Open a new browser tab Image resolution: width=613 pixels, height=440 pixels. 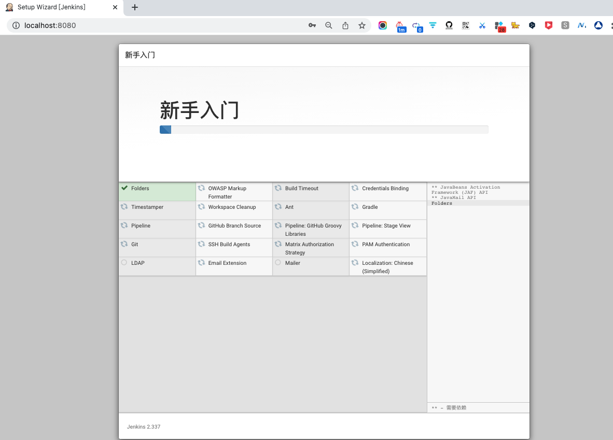click(x=135, y=7)
